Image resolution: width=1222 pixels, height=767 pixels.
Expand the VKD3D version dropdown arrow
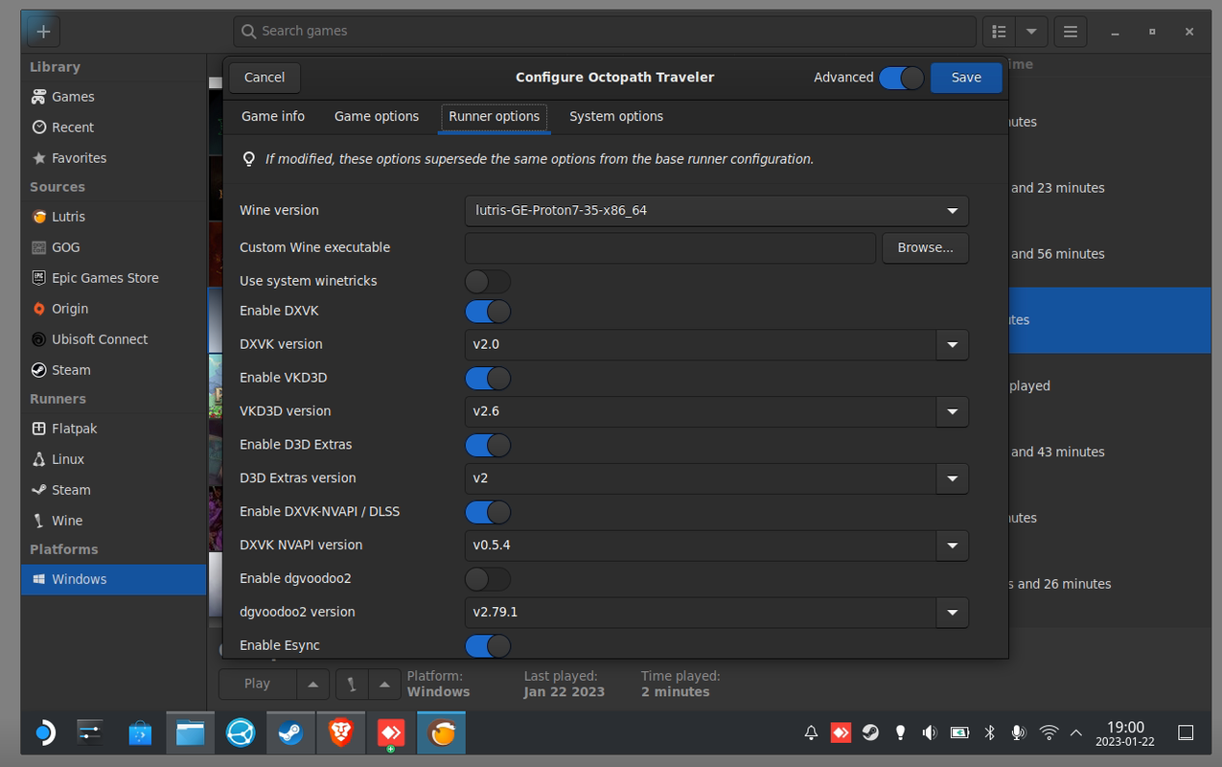pos(952,412)
